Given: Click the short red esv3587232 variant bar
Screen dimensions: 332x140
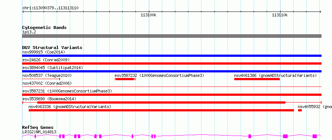Looking at the screenshot, I should (125, 79).
